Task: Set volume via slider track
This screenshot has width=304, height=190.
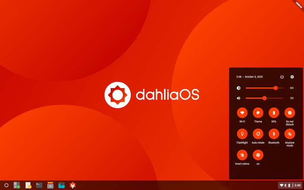Action: pos(264,98)
